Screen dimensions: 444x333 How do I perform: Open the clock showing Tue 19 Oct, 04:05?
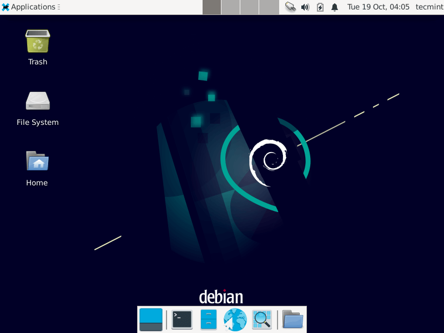coord(379,7)
